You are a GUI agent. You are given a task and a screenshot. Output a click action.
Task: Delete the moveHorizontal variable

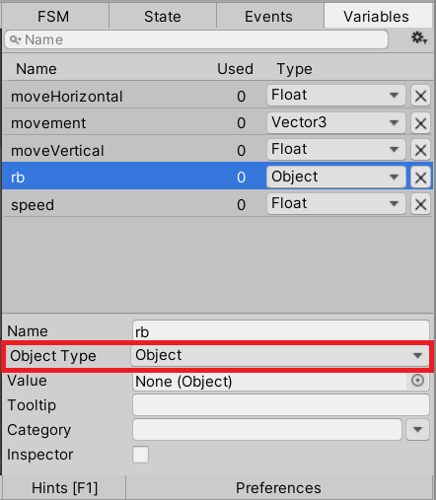(x=420, y=96)
